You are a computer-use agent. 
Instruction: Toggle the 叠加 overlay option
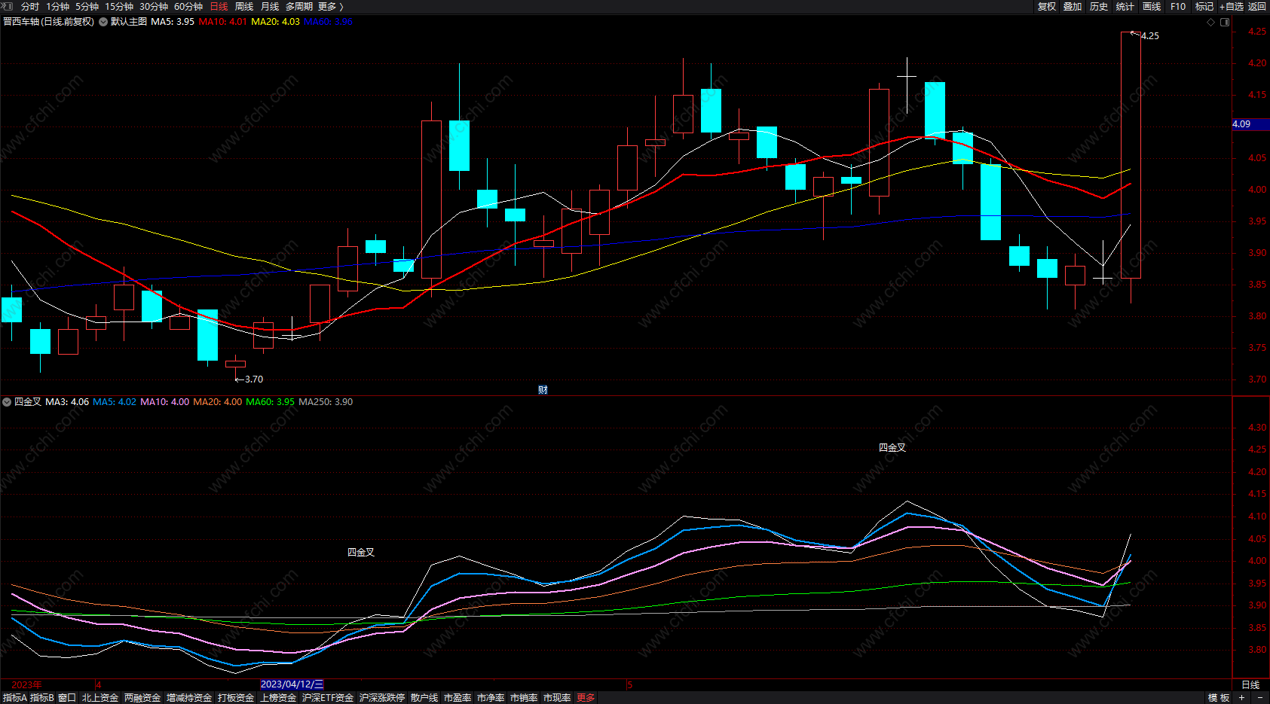(x=1073, y=6)
